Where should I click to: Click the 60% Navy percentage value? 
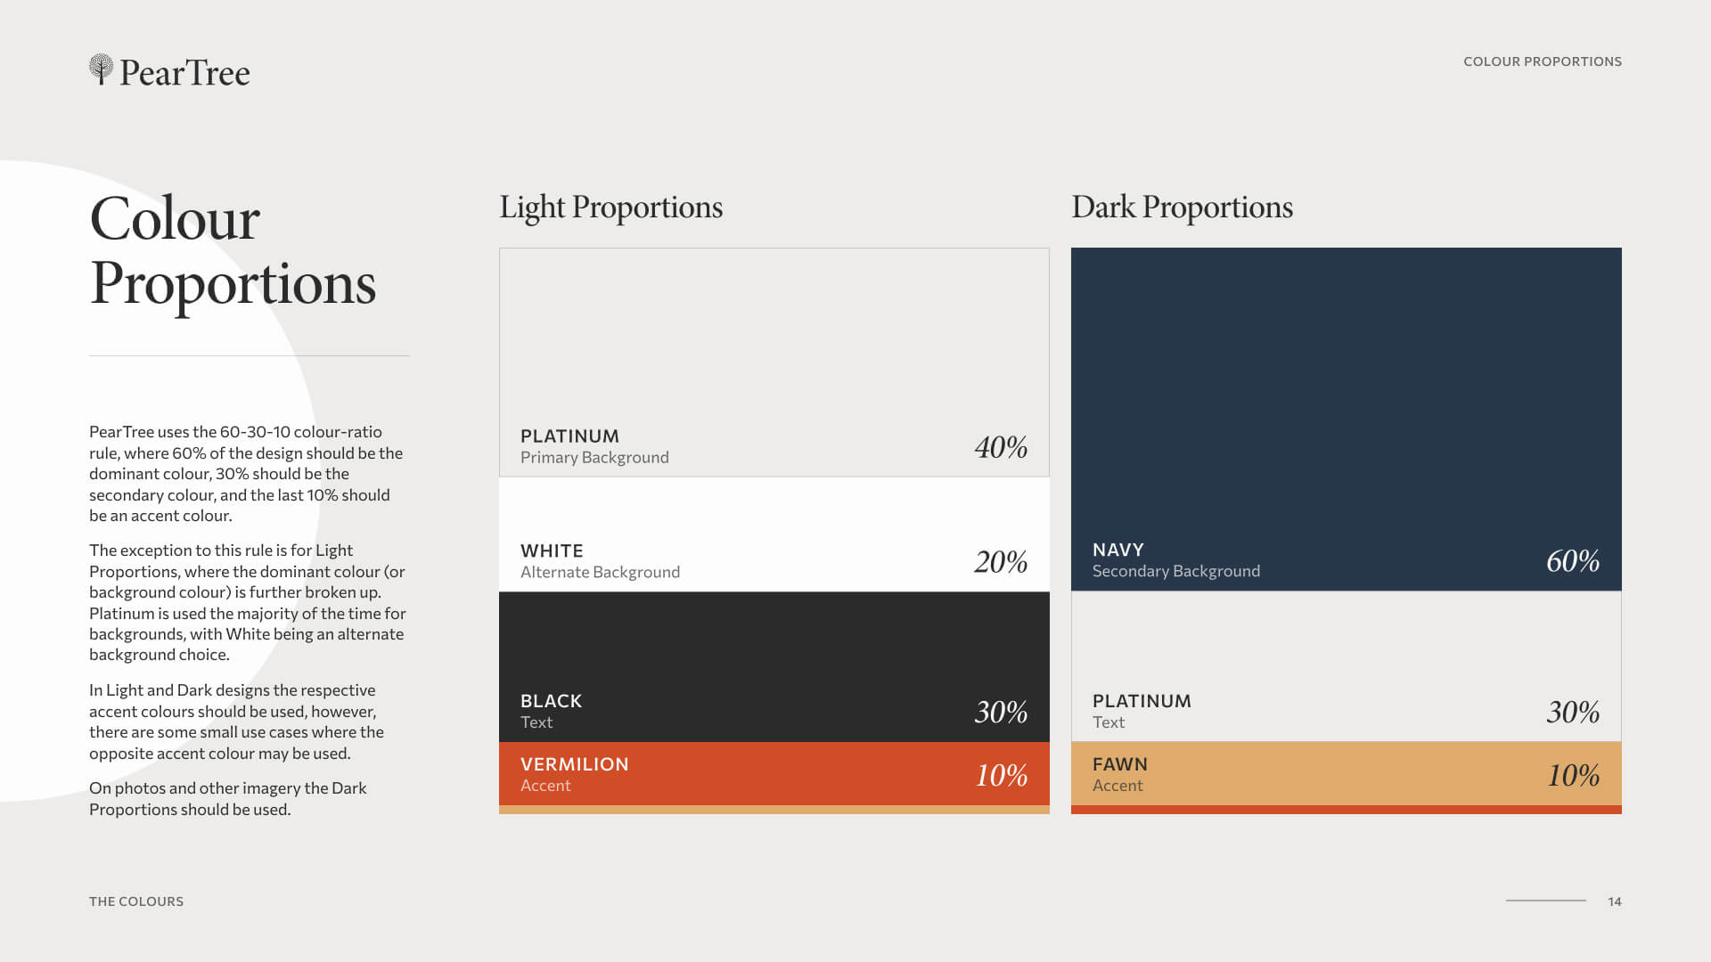pos(1573,561)
